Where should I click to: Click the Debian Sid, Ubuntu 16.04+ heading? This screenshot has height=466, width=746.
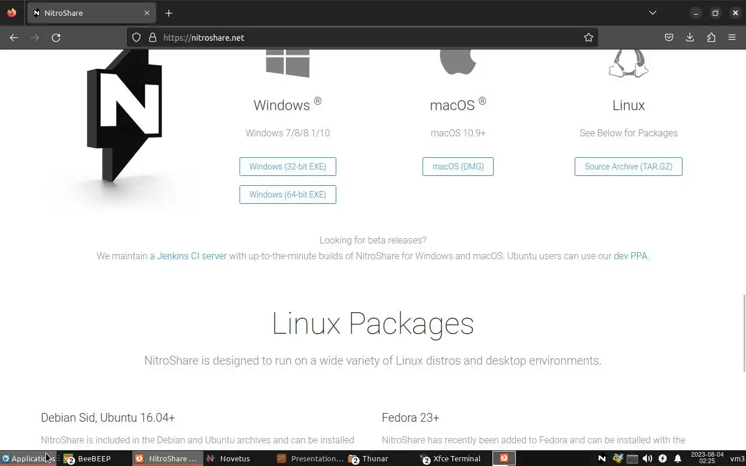point(108,418)
